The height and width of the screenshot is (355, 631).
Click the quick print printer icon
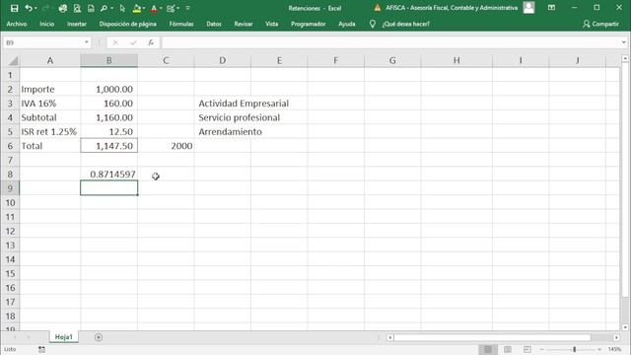[62, 8]
